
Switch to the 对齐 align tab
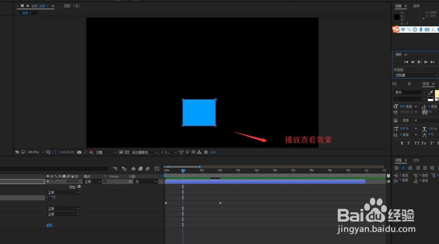(416, 160)
